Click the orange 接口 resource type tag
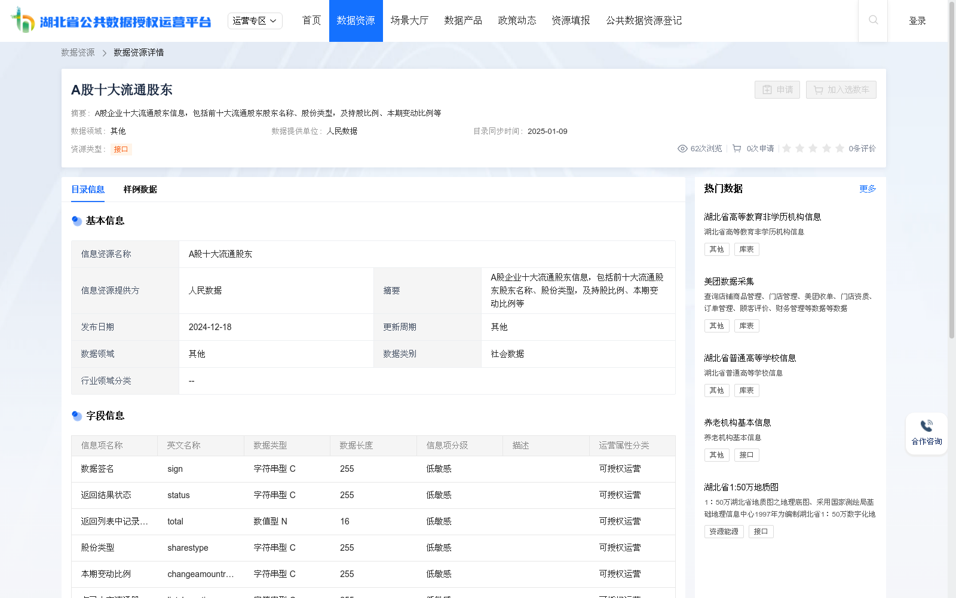Viewport: 956px width, 598px height. 121,149
